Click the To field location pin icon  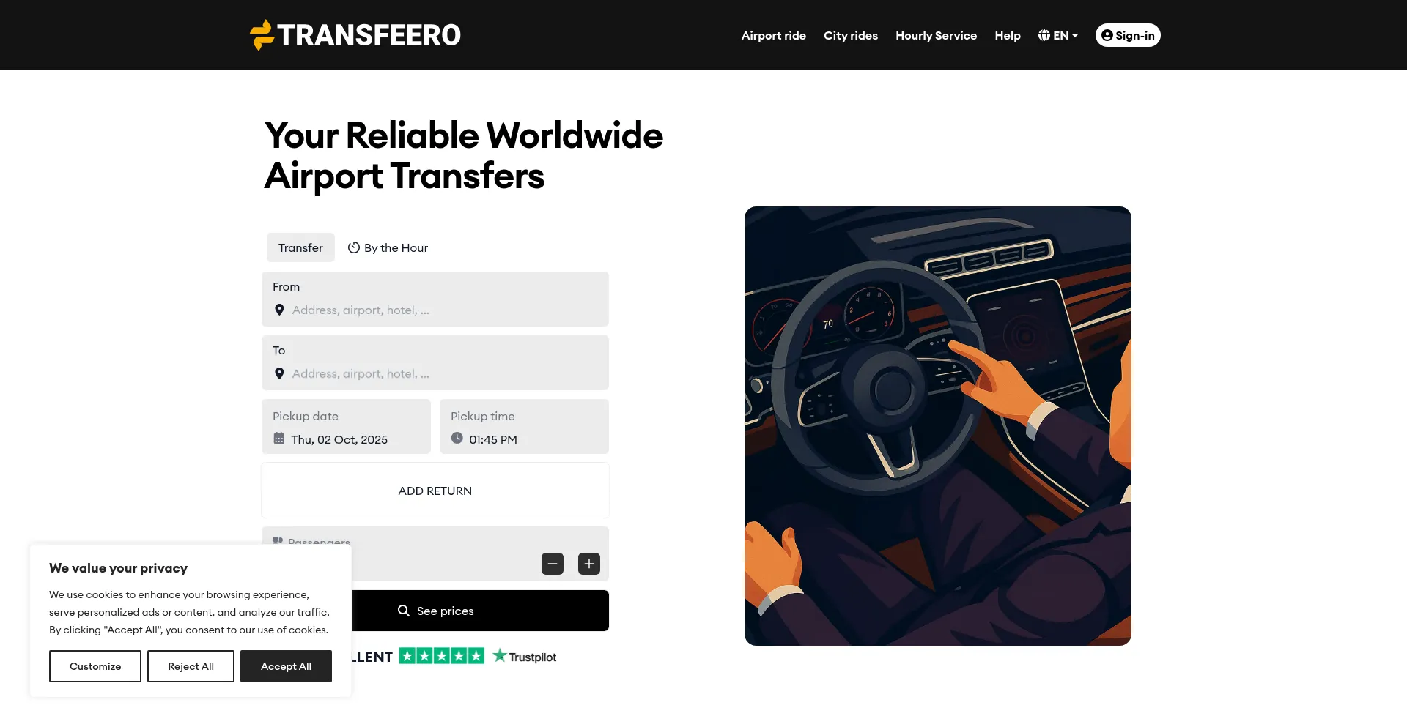coord(279,373)
